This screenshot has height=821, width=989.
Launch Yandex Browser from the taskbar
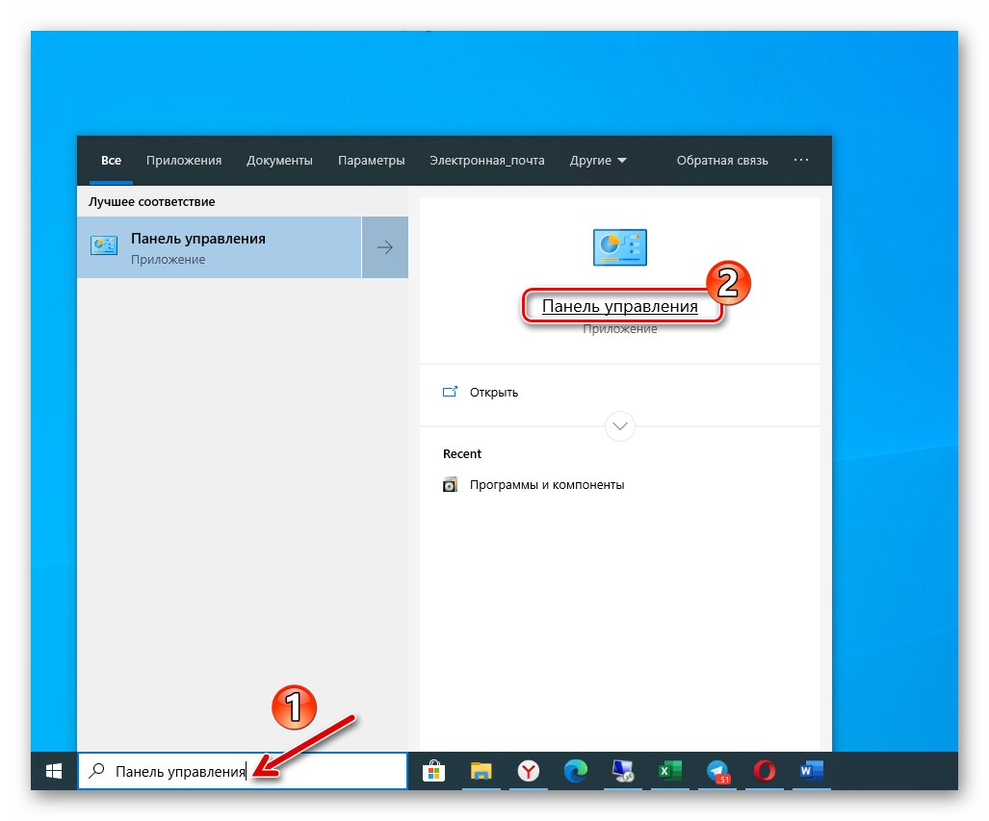[x=529, y=771]
